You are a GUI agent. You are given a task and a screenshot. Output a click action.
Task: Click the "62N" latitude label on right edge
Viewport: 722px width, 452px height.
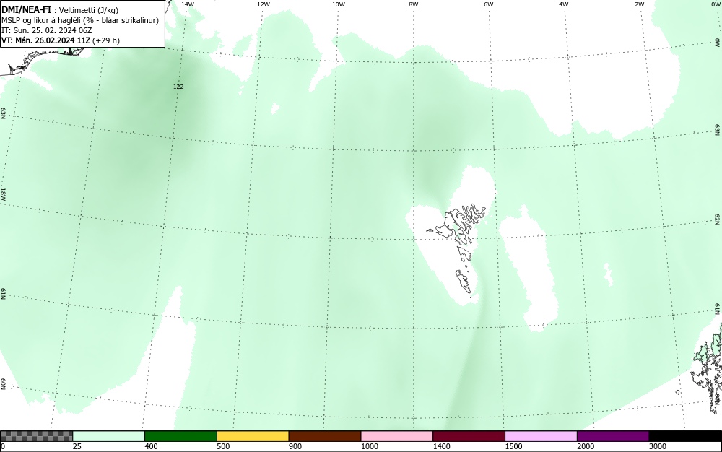(718, 220)
